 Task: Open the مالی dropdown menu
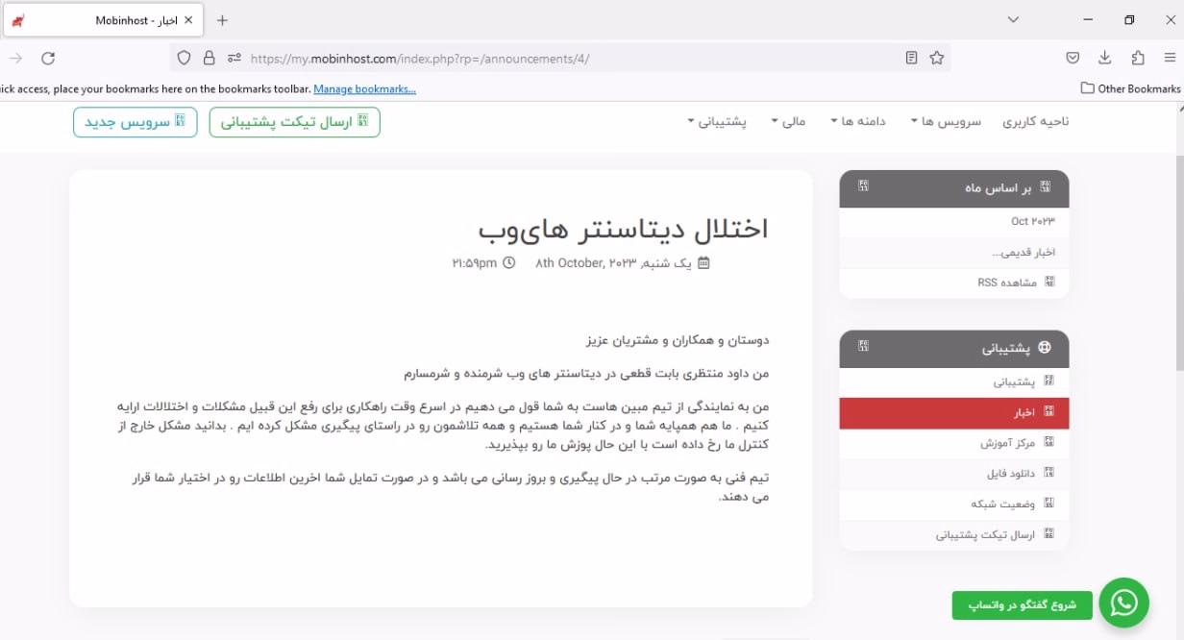click(x=788, y=122)
